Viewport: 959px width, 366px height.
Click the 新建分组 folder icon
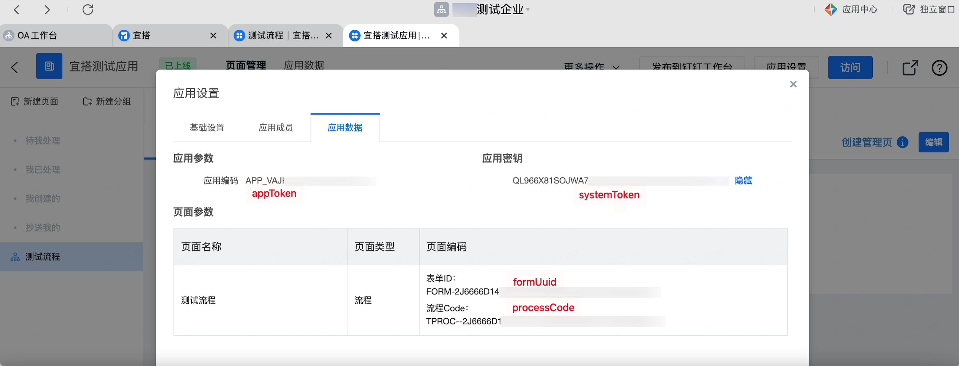pyautogui.click(x=87, y=101)
